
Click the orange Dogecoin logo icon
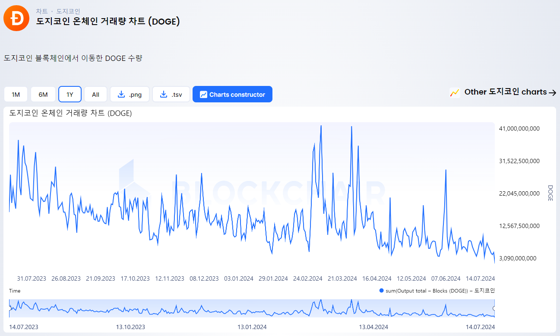click(x=16, y=18)
